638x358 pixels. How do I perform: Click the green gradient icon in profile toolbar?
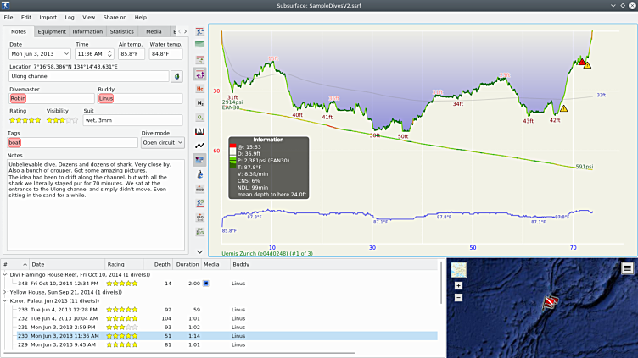(200, 44)
